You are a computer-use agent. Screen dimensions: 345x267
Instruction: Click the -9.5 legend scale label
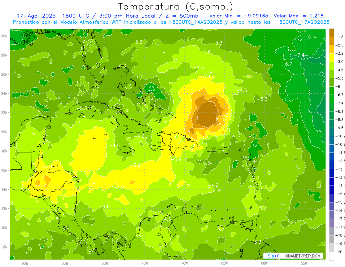click(x=340, y=128)
